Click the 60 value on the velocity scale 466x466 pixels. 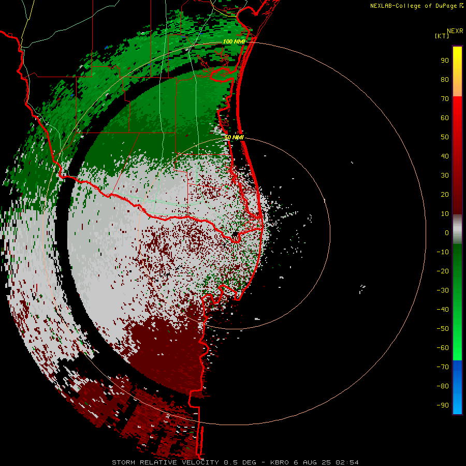click(x=445, y=118)
